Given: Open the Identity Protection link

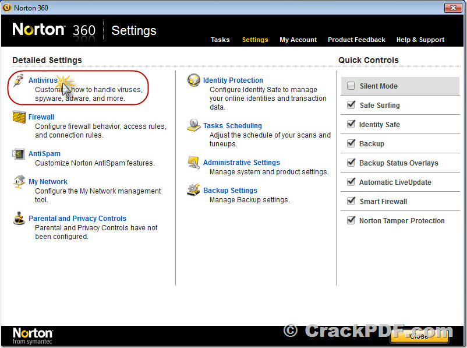Looking at the screenshot, I should [233, 80].
